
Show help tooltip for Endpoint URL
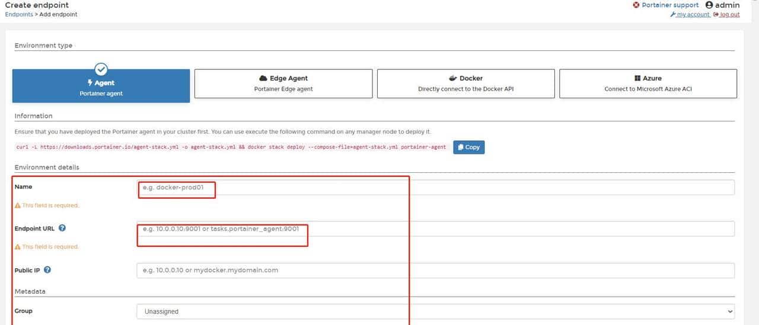coord(62,228)
